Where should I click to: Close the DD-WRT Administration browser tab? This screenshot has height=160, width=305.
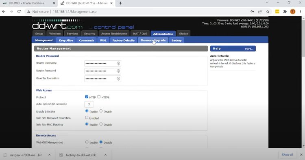click(111, 3)
